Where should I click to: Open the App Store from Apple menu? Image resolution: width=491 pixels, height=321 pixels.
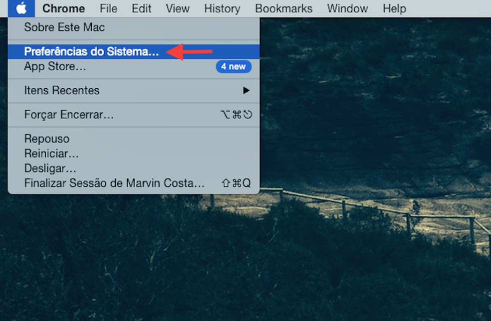(x=54, y=66)
